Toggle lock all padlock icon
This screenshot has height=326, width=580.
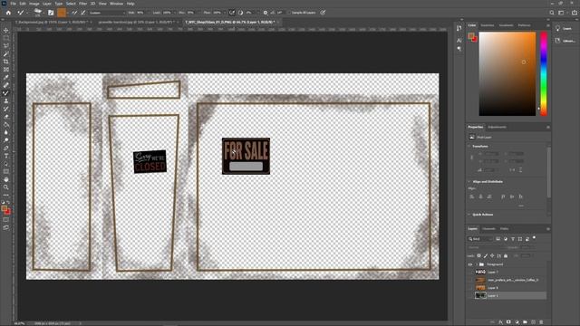coord(506,255)
